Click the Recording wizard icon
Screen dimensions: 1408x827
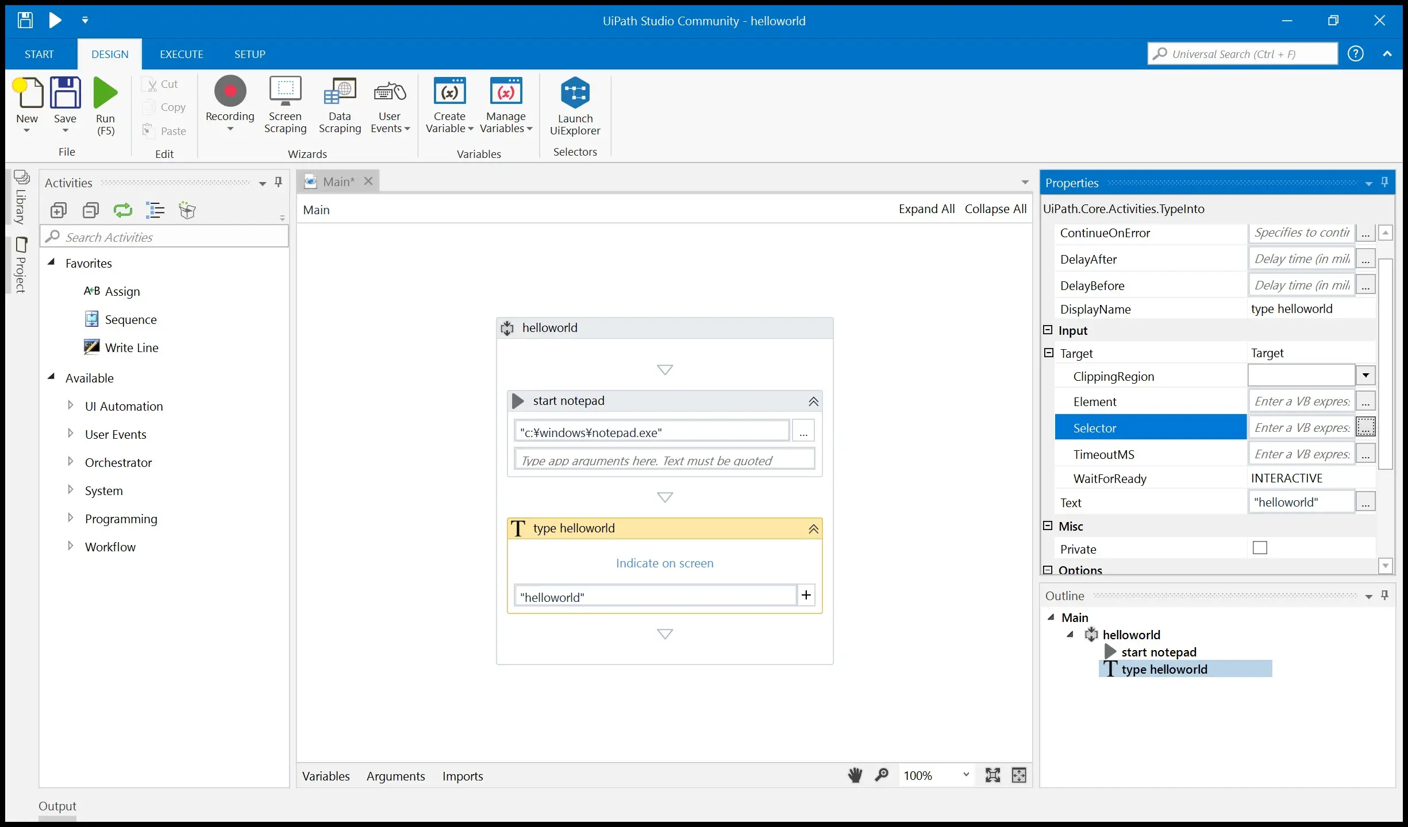pyautogui.click(x=230, y=91)
